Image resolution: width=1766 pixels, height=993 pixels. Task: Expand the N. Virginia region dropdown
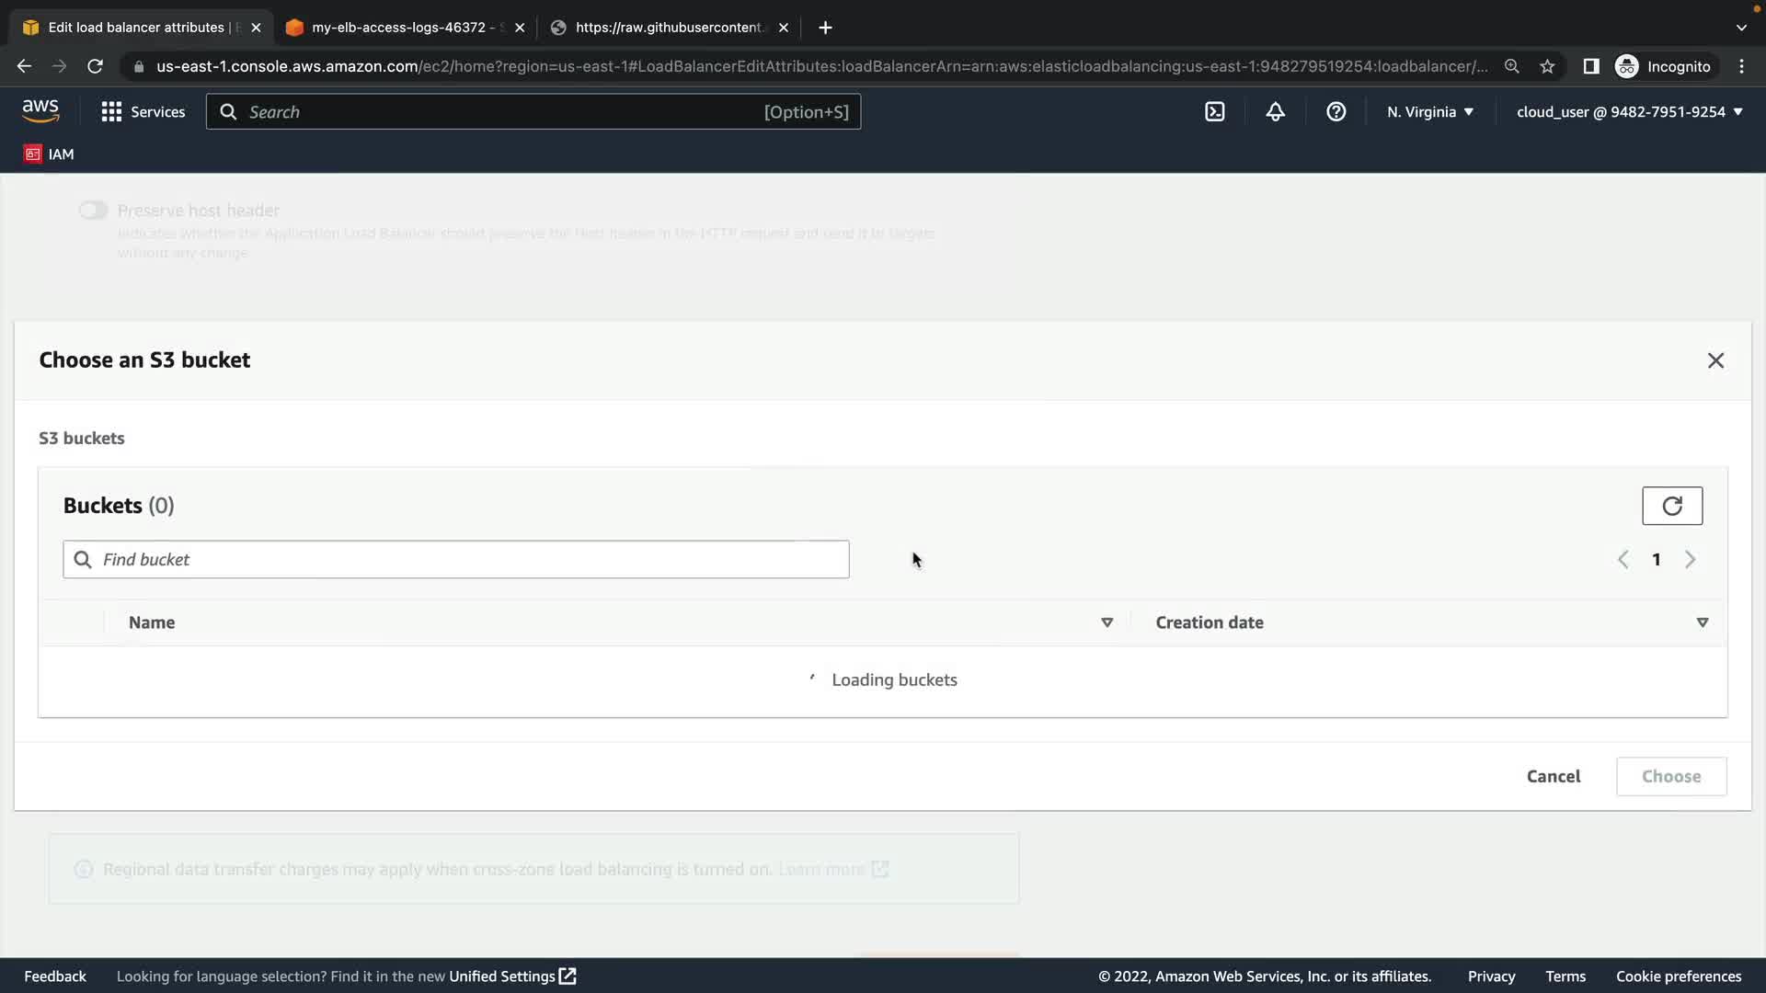(x=1429, y=112)
